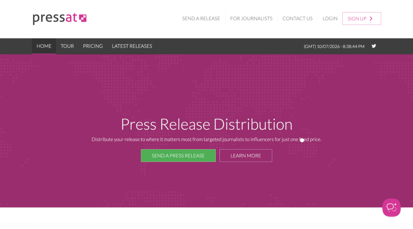The height and width of the screenshot is (229, 413).
Task: Open Contact Us page
Action: pos(297,19)
